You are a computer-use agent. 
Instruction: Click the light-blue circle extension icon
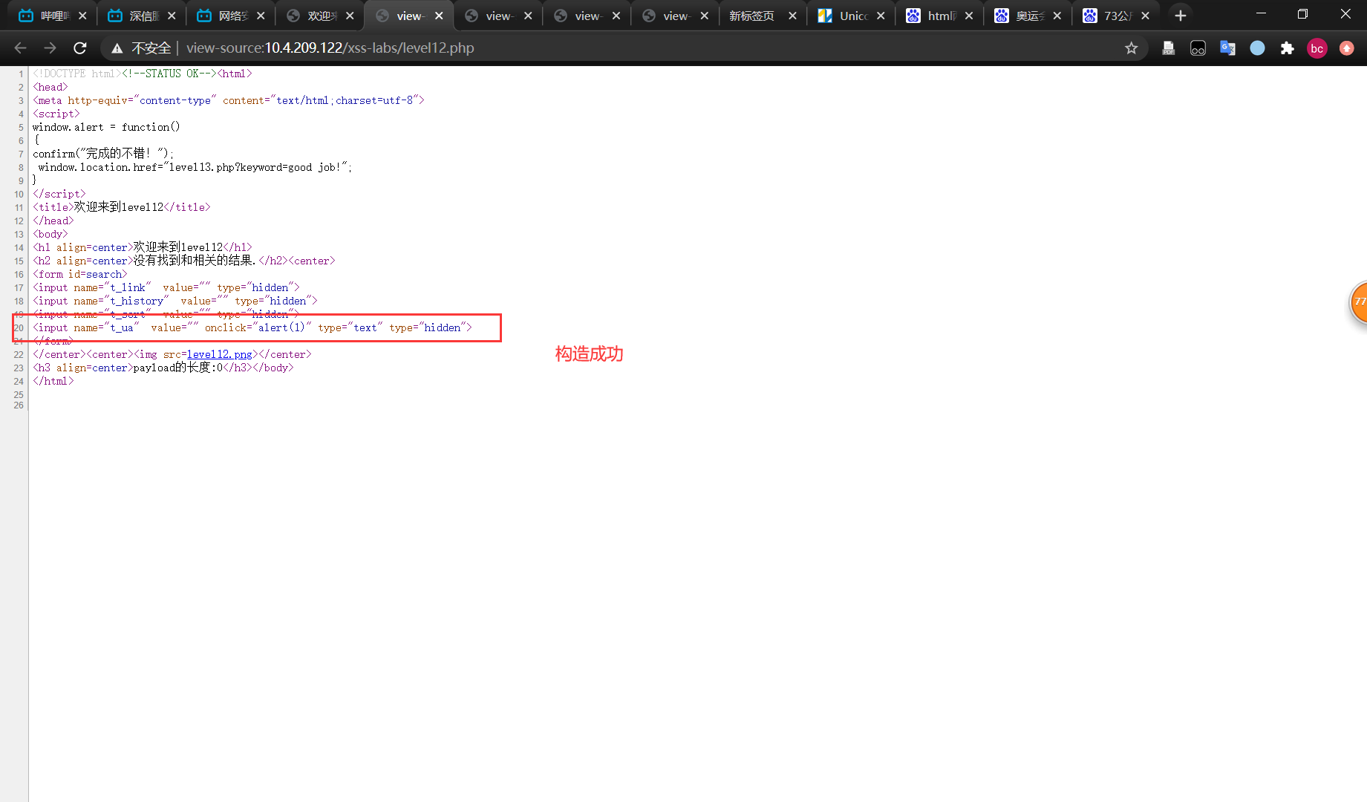tap(1257, 48)
